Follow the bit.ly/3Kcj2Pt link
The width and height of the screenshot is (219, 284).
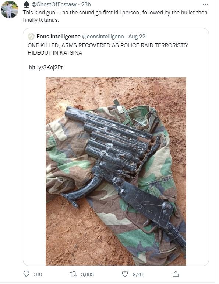(x=46, y=68)
